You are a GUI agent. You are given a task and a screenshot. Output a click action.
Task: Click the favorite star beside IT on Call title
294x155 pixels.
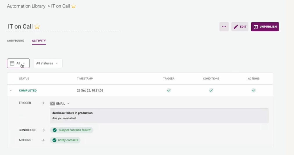click(x=37, y=26)
